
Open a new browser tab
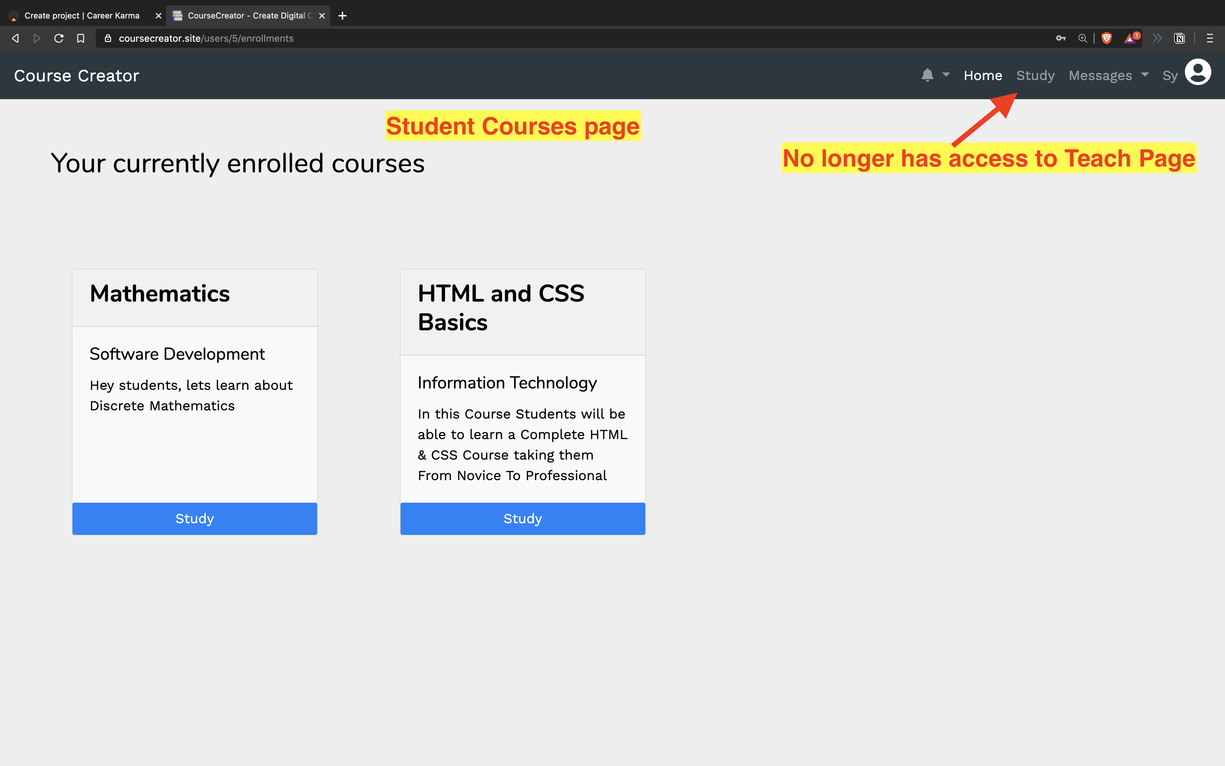[x=343, y=16]
